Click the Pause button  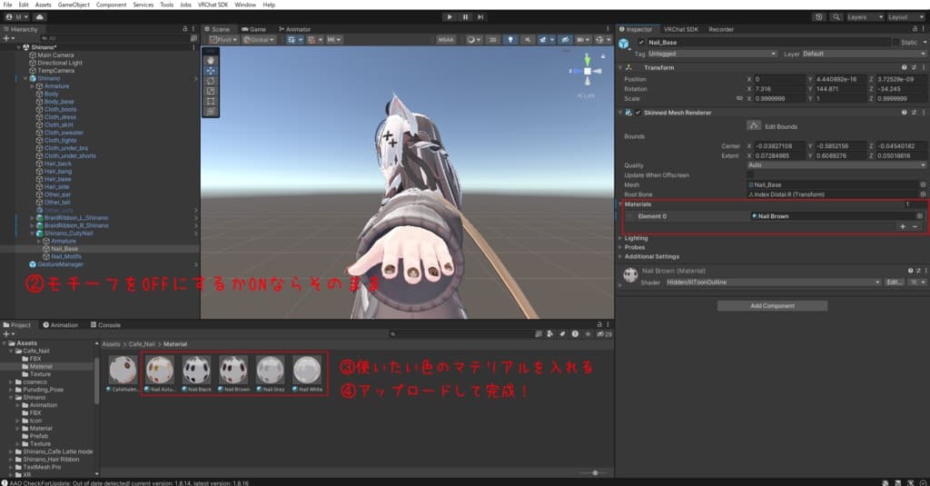pos(465,17)
